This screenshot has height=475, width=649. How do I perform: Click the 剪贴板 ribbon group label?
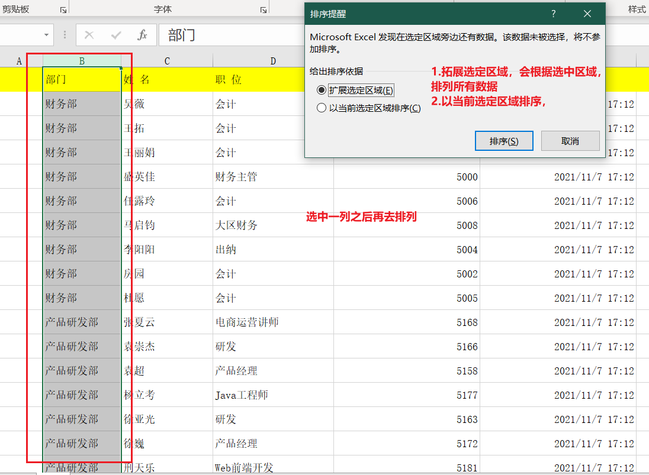click(x=16, y=9)
